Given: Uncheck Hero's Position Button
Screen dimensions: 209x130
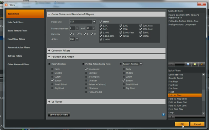Looking at the screenshot, I should [x=52, y=81].
